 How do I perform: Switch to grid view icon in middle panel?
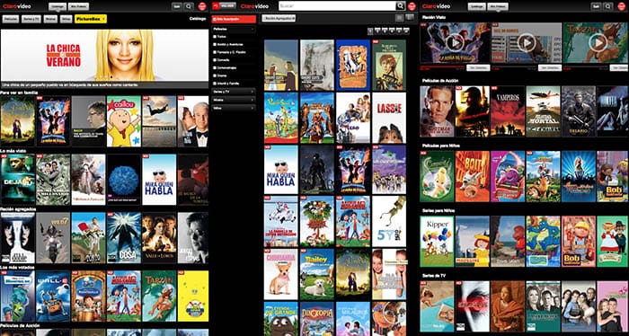[x=410, y=17]
